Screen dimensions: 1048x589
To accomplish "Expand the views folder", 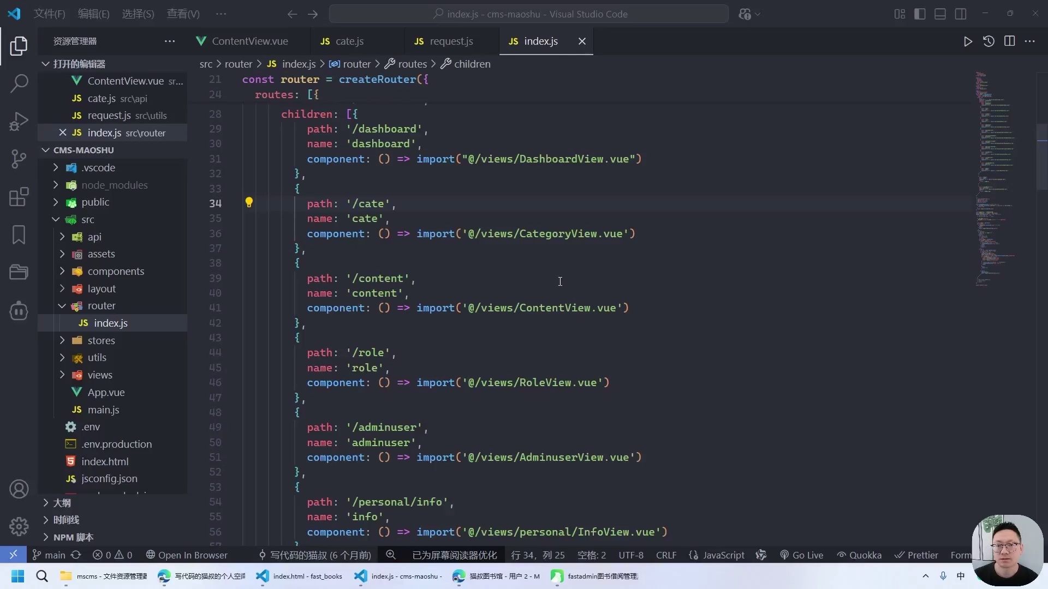I will pos(62,375).
